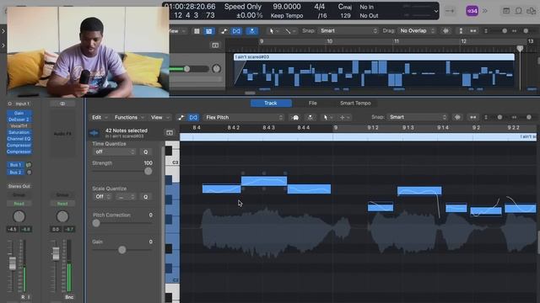
Task: Open the secondary tool plus dropdown in editor
Action: [x=345, y=118]
